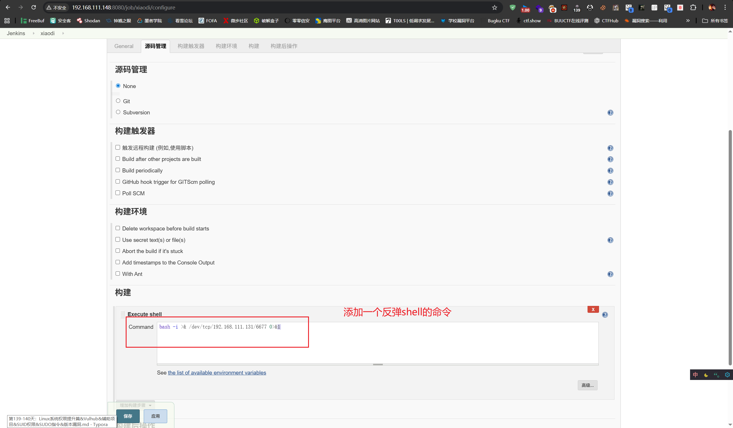This screenshot has height=428, width=733.
Task: Select the Git radio button
Action: (118, 101)
